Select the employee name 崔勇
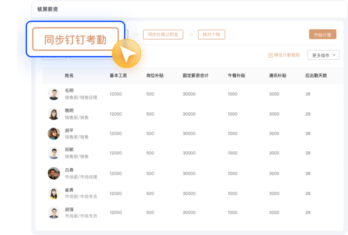 tap(69, 190)
